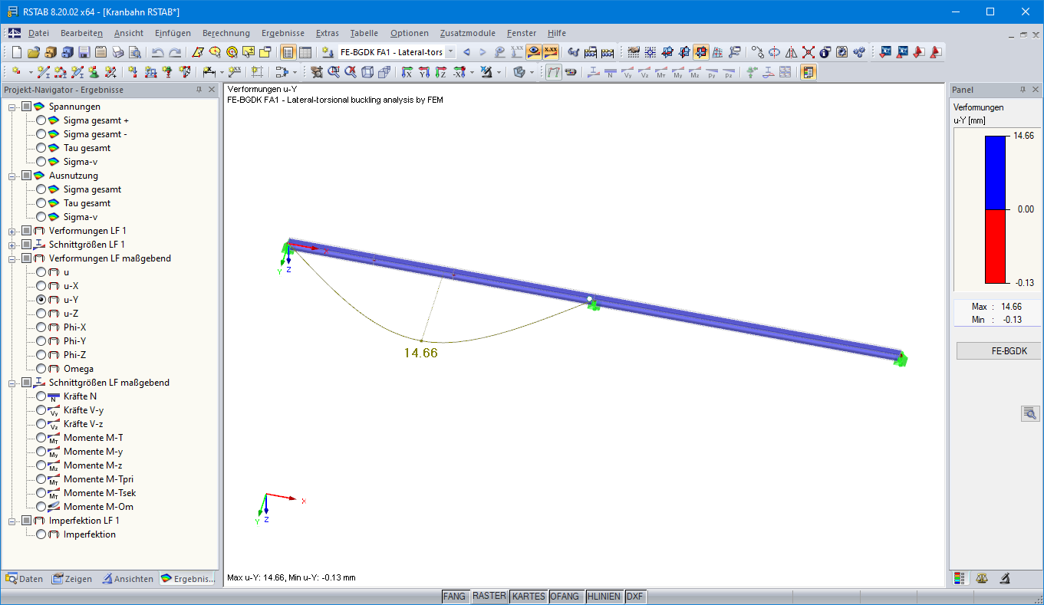Collapse the Spannungen tree node
The image size is (1044, 605).
(x=12, y=107)
